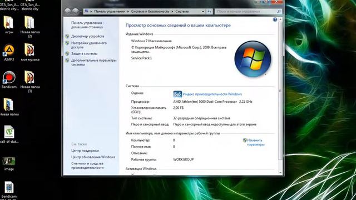
Task: Open Дополнительные параметры системы link
Action: [x=93, y=62]
